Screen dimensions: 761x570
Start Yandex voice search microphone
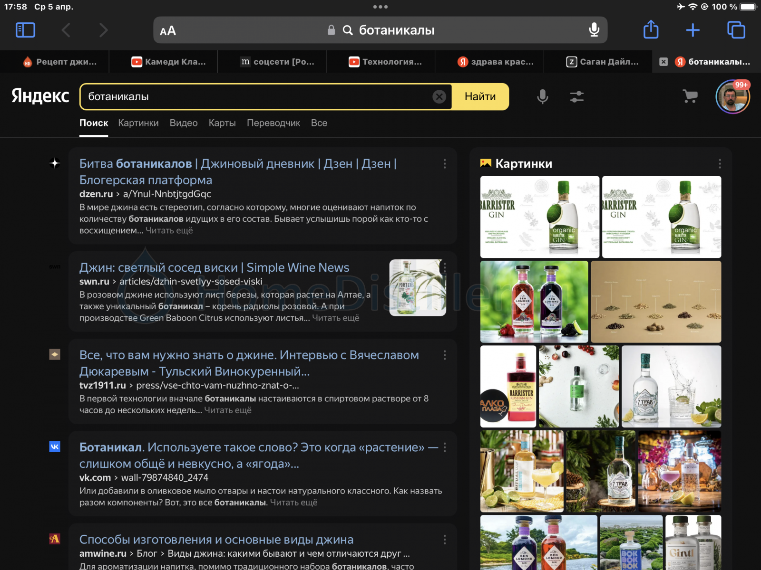coord(543,97)
